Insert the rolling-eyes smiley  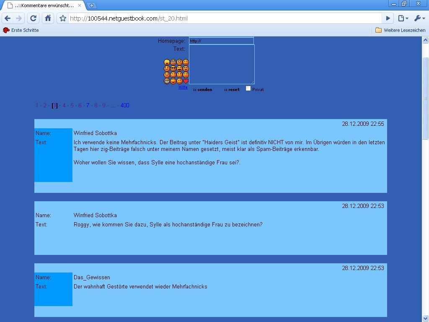click(173, 62)
